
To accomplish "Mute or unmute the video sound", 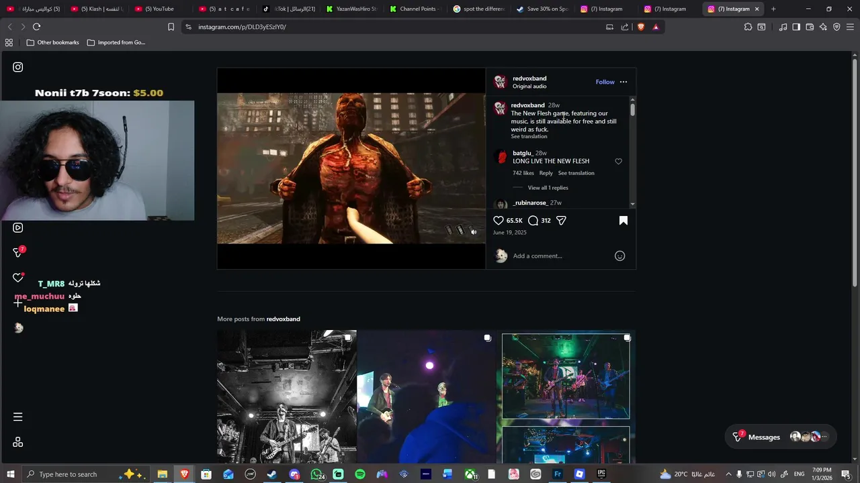I will [x=474, y=232].
